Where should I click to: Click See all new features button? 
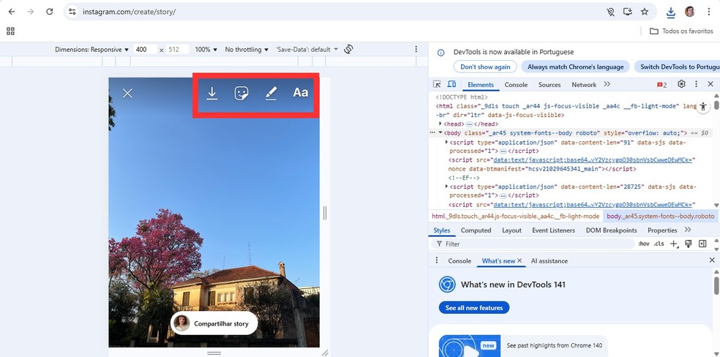coord(474,308)
